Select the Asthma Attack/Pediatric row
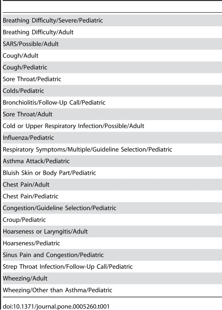The width and height of the screenshot is (222, 310). pos(112,161)
